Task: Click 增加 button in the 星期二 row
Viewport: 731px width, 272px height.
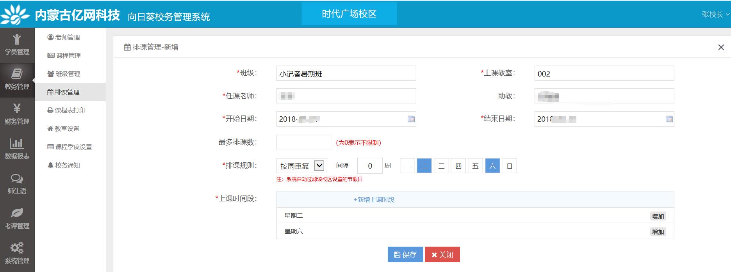Action: click(x=658, y=216)
